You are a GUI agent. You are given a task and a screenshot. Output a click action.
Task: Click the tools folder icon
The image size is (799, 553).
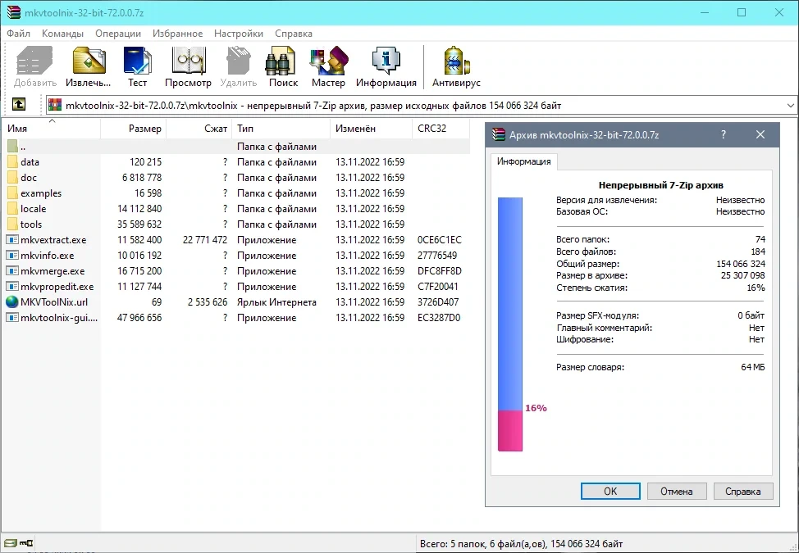tap(13, 224)
